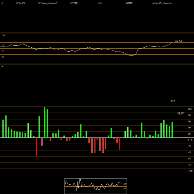Click the 'SI(TM)' header label
Image resolution: width=194 pixels, height=194 pixels.
[x=74, y=3]
